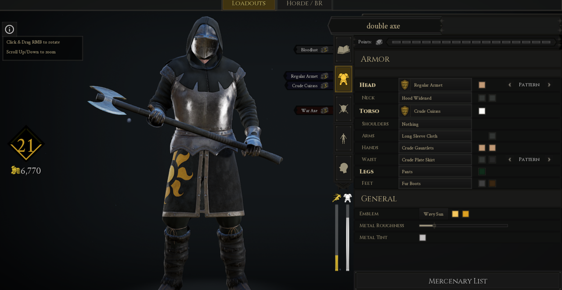Switch to the Loadouts tab

(249, 4)
